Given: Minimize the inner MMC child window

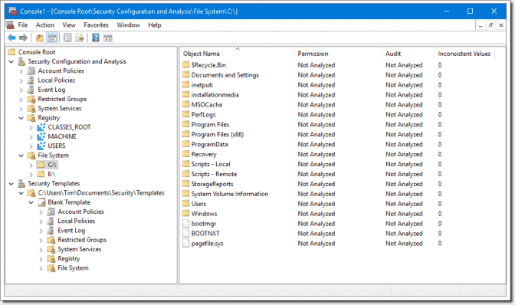Looking at the screenshot, I should (x=481, y=25).
